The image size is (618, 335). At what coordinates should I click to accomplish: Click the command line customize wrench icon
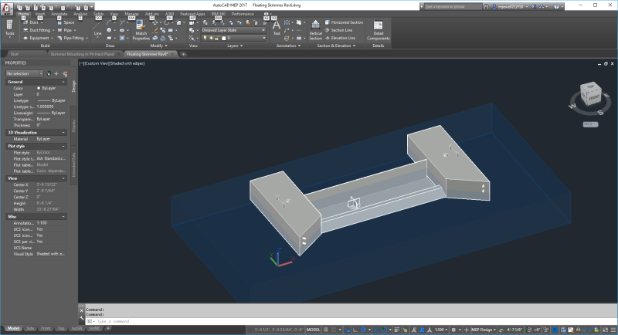tap(82, 318)
